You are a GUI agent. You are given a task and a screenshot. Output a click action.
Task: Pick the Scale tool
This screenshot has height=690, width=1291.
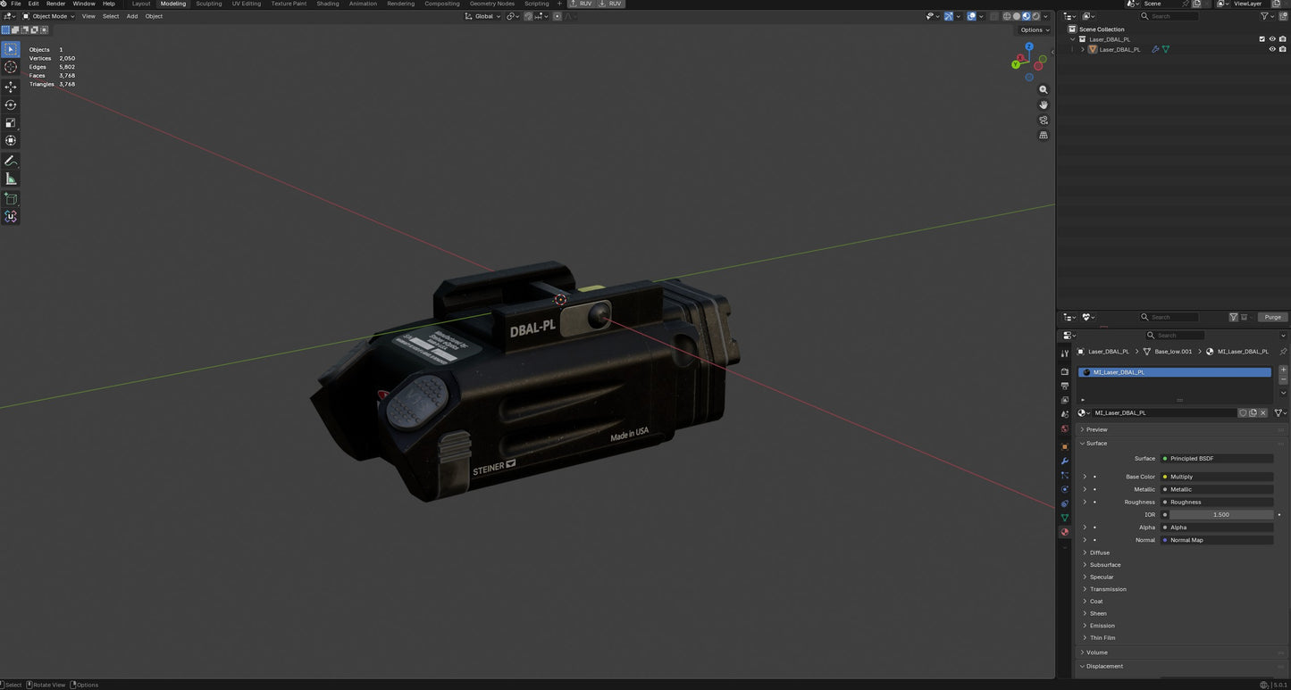tap(11, 122)
